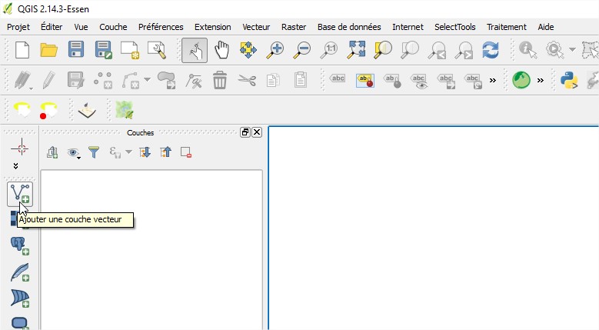Zoom to full extent
599x330 pixels.
[x=356, y=50]
